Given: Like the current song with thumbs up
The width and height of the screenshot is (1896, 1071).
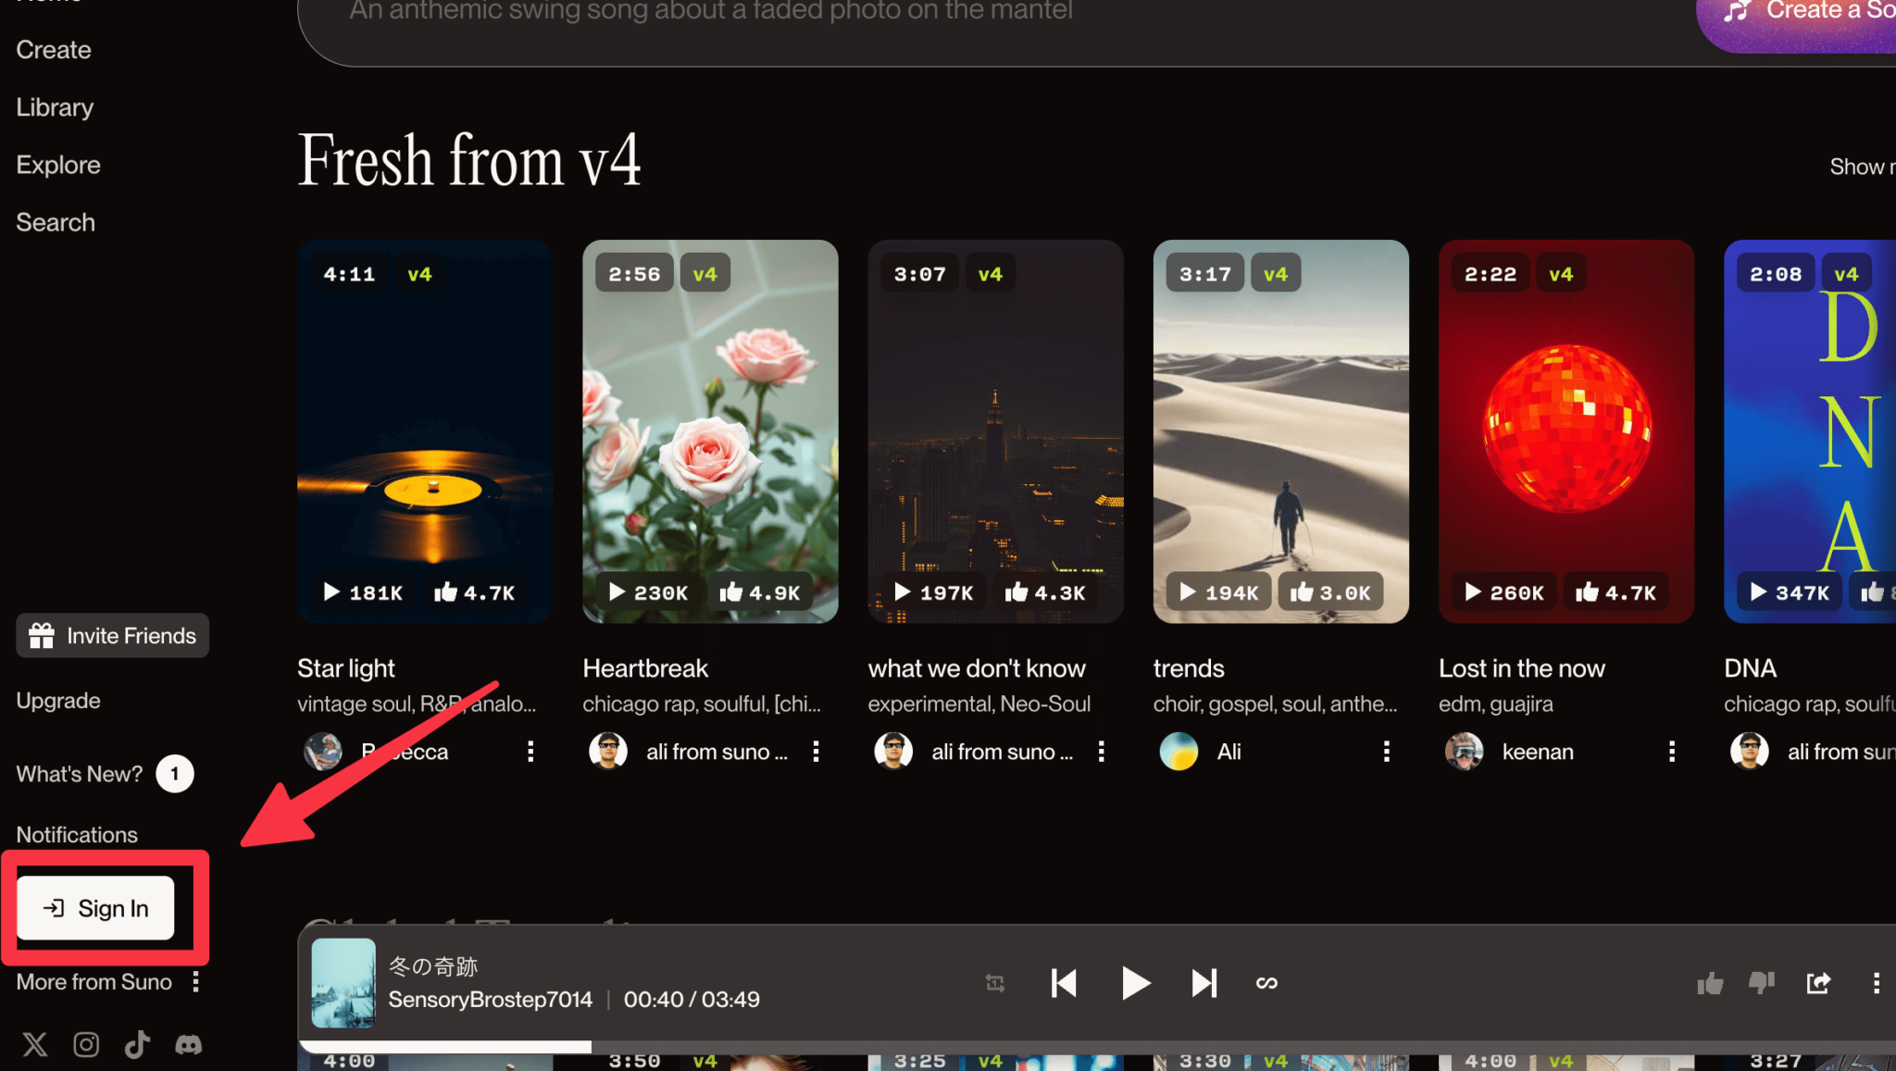Looking at the screenshot, I should coord(1710,983).
